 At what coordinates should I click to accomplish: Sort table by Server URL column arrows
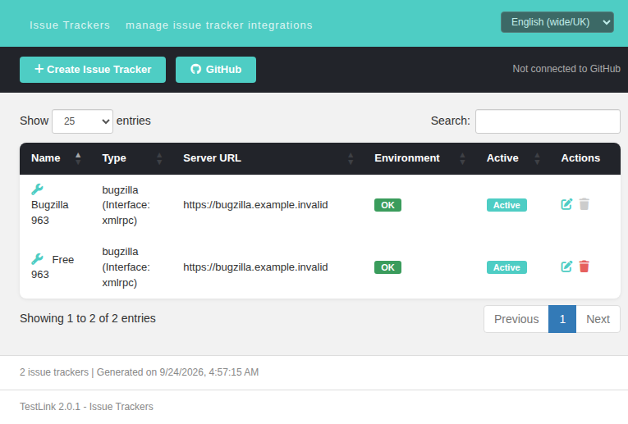tap(351, 158)
